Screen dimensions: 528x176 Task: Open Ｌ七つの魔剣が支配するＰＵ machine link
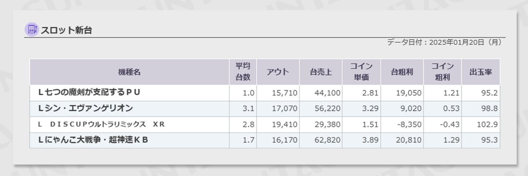[x=89, y=92]
